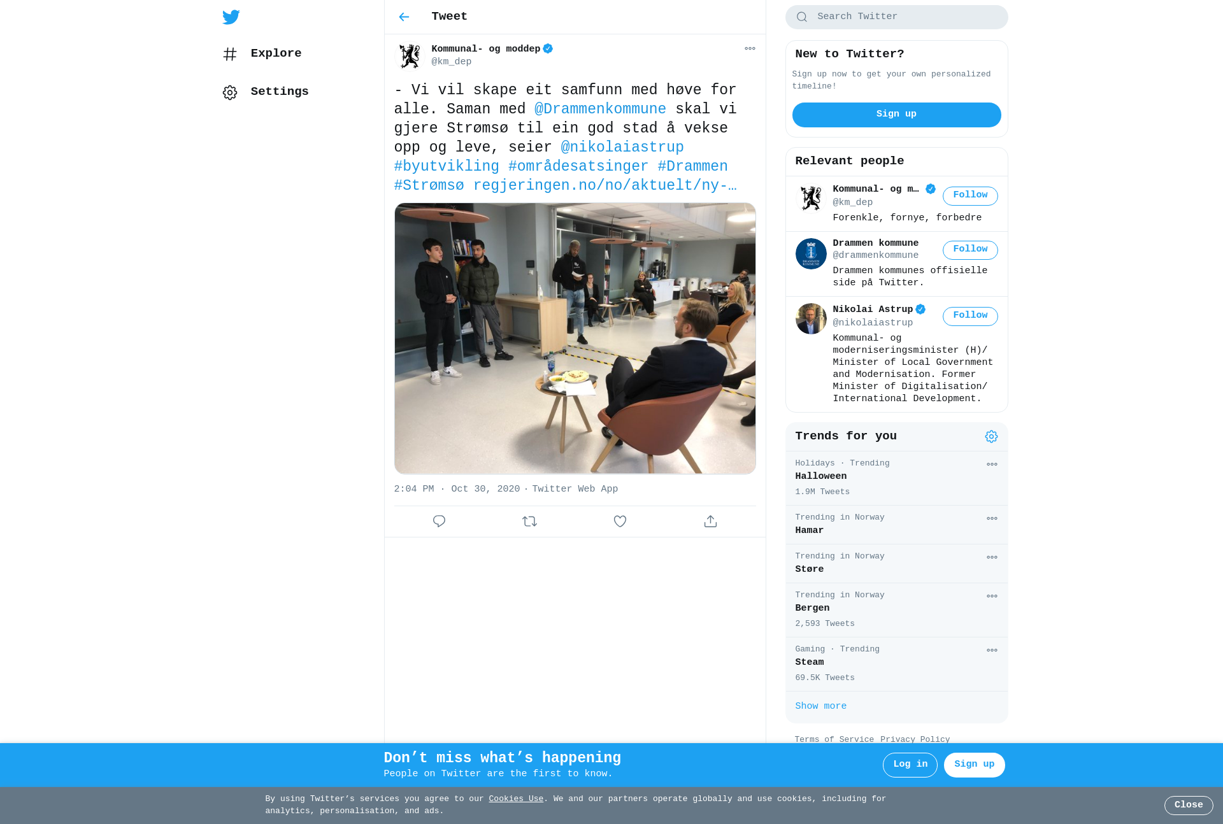Open options menu for Steam trend

click(992, 650)
